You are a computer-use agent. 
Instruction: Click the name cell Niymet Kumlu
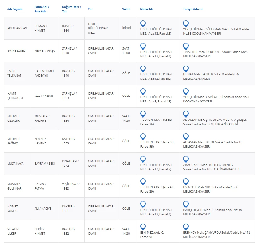click(13, 209)
